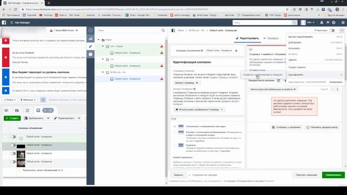
Task: Click the warning icon on the UA — Копия row
Action: [x=162, y=46]
